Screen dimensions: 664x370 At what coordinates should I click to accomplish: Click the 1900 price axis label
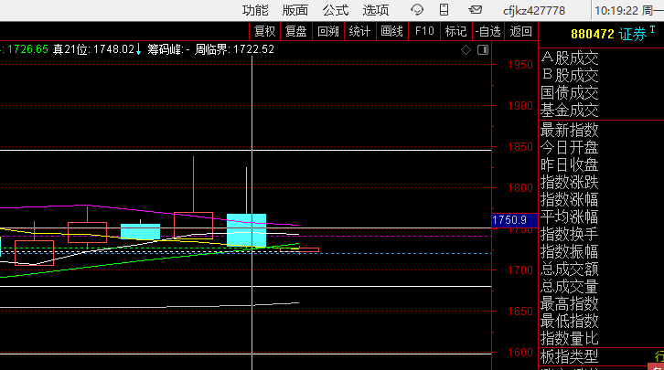pyautogui.click(x=520, y=106)
